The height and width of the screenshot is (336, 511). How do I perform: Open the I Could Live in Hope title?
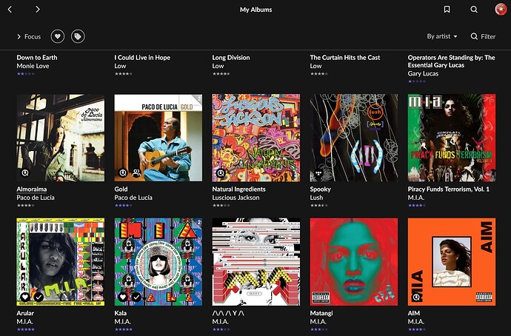coord(142,58)
